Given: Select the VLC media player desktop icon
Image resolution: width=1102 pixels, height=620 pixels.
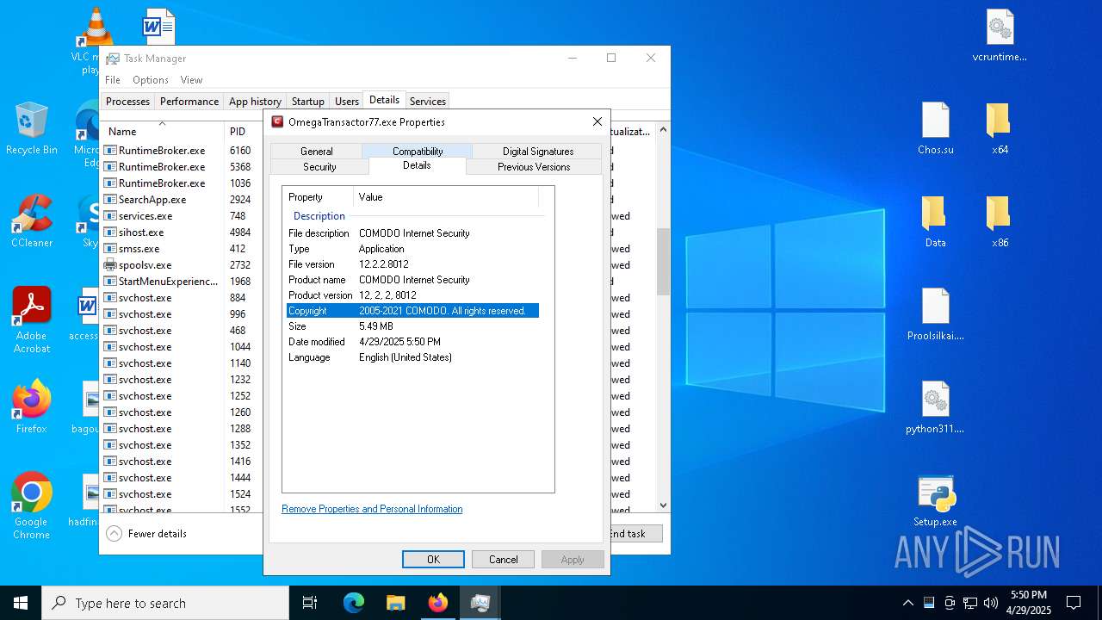Looking at the screenshot, I should pyautogui.click(x=95, y=40).
